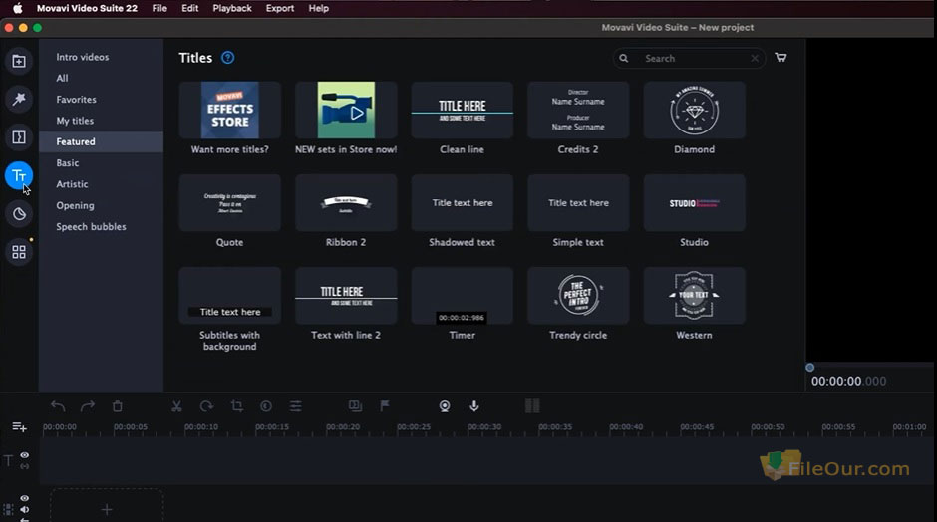Open the Clip properties sliders icon

[296, 406]
